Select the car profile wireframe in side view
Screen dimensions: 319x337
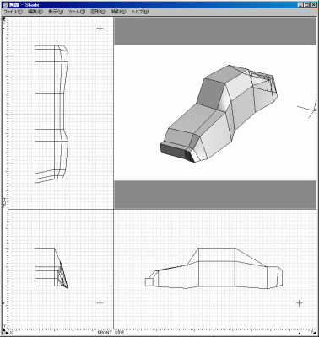[x=214, y=268]
